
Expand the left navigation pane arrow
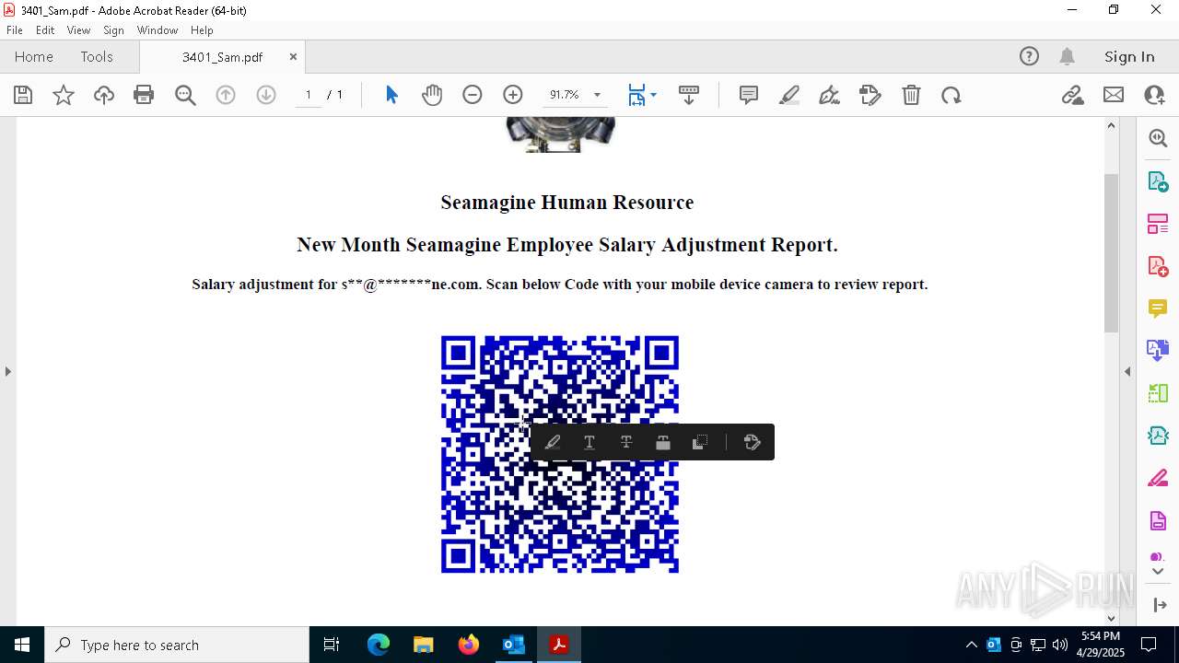coord(7,371)
